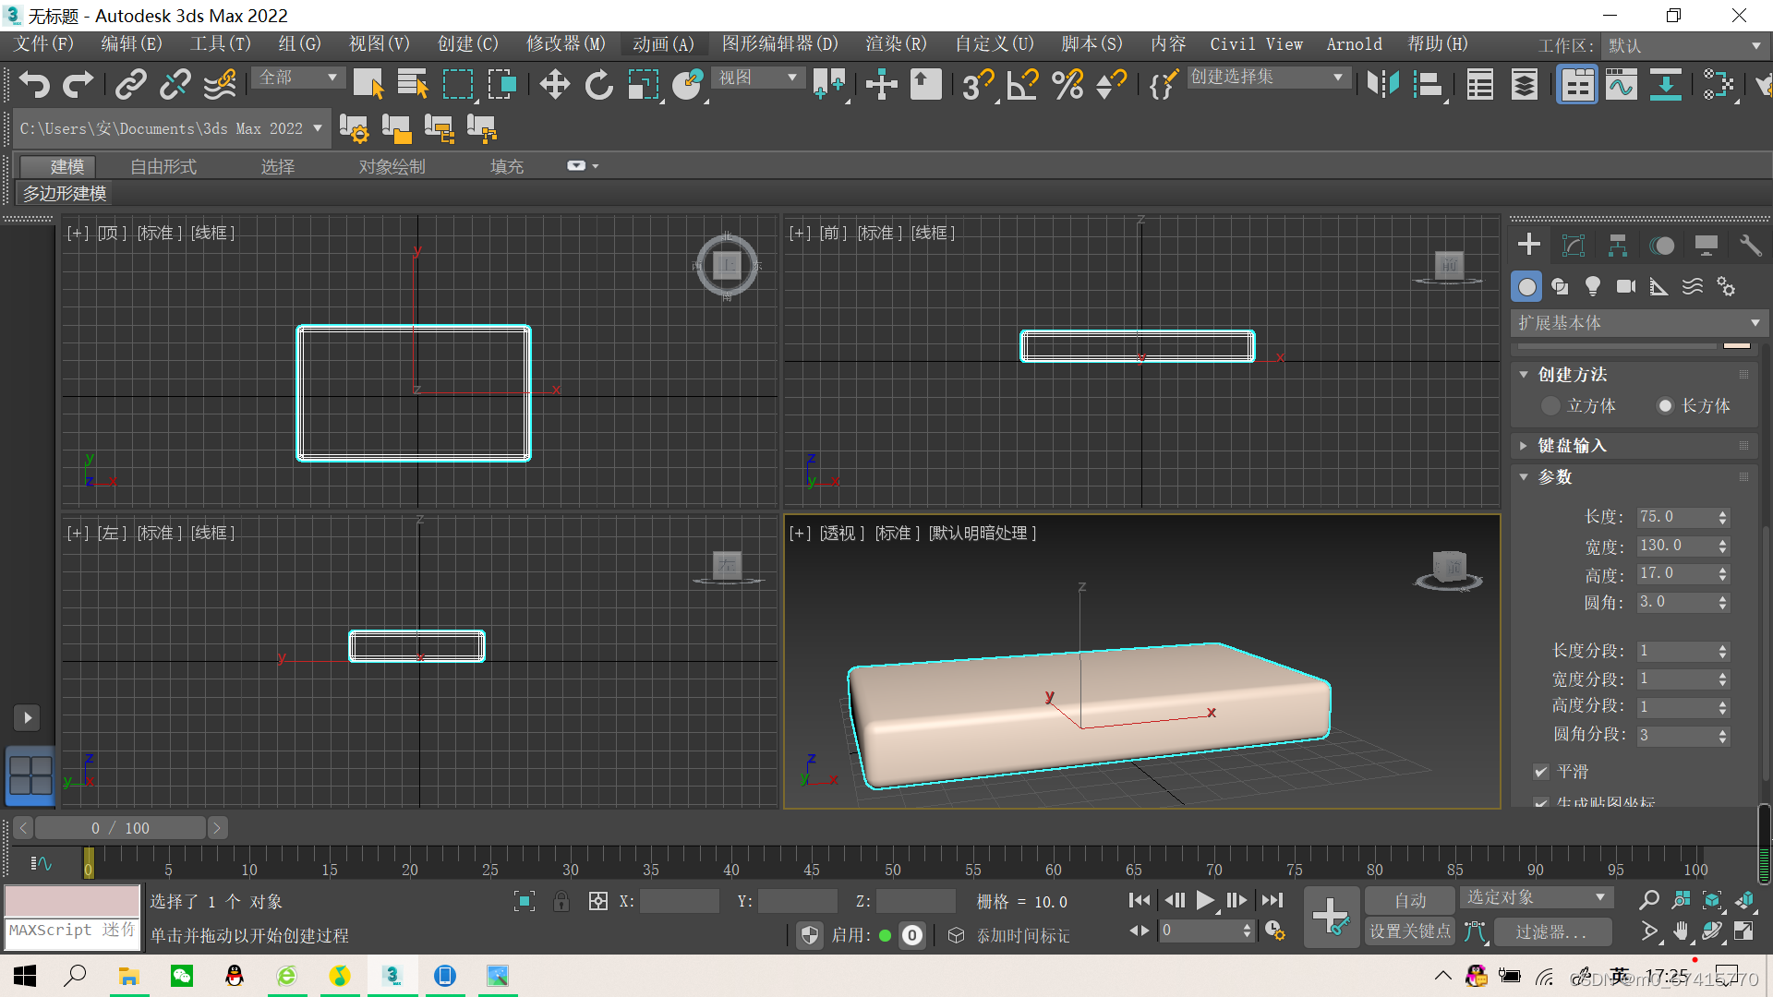Click the Cameras category icon
Image resolution: width=1773 pixels, height=997 pixels.
[1626, 287]
